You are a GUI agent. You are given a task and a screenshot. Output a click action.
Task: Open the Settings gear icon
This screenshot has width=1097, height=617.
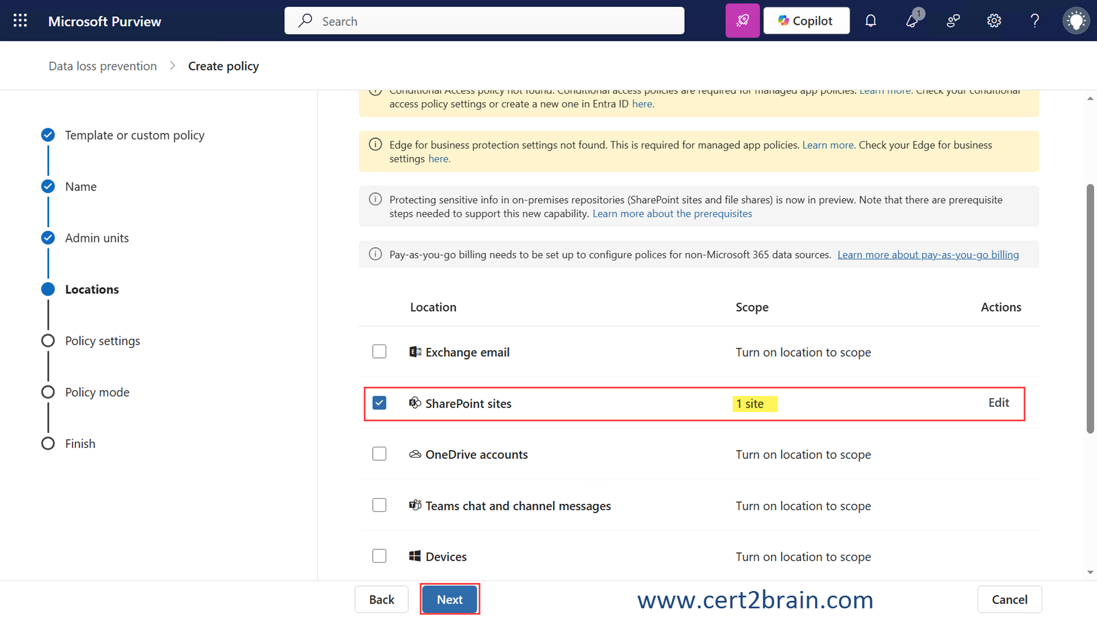pyautogui.click(x=994, y=21)
